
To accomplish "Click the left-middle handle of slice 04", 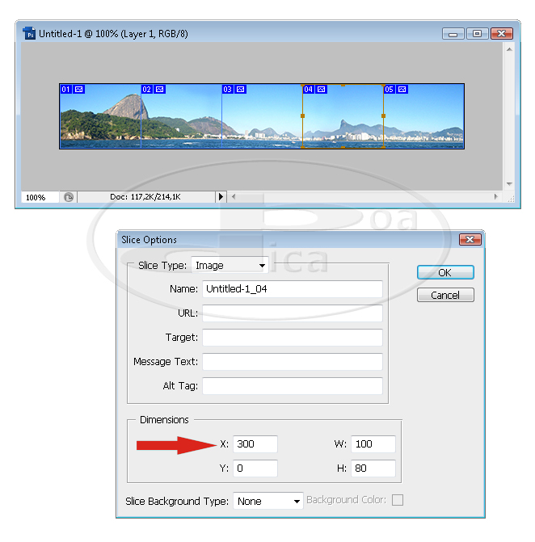I will 302,116.
